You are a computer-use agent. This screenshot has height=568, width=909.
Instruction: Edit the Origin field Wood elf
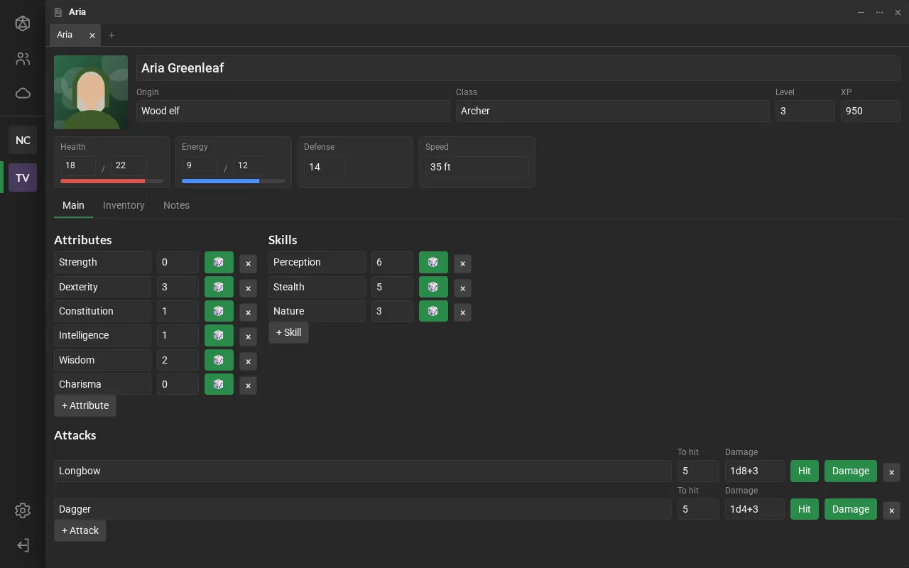pyautogui.click(x=293, y=111)
